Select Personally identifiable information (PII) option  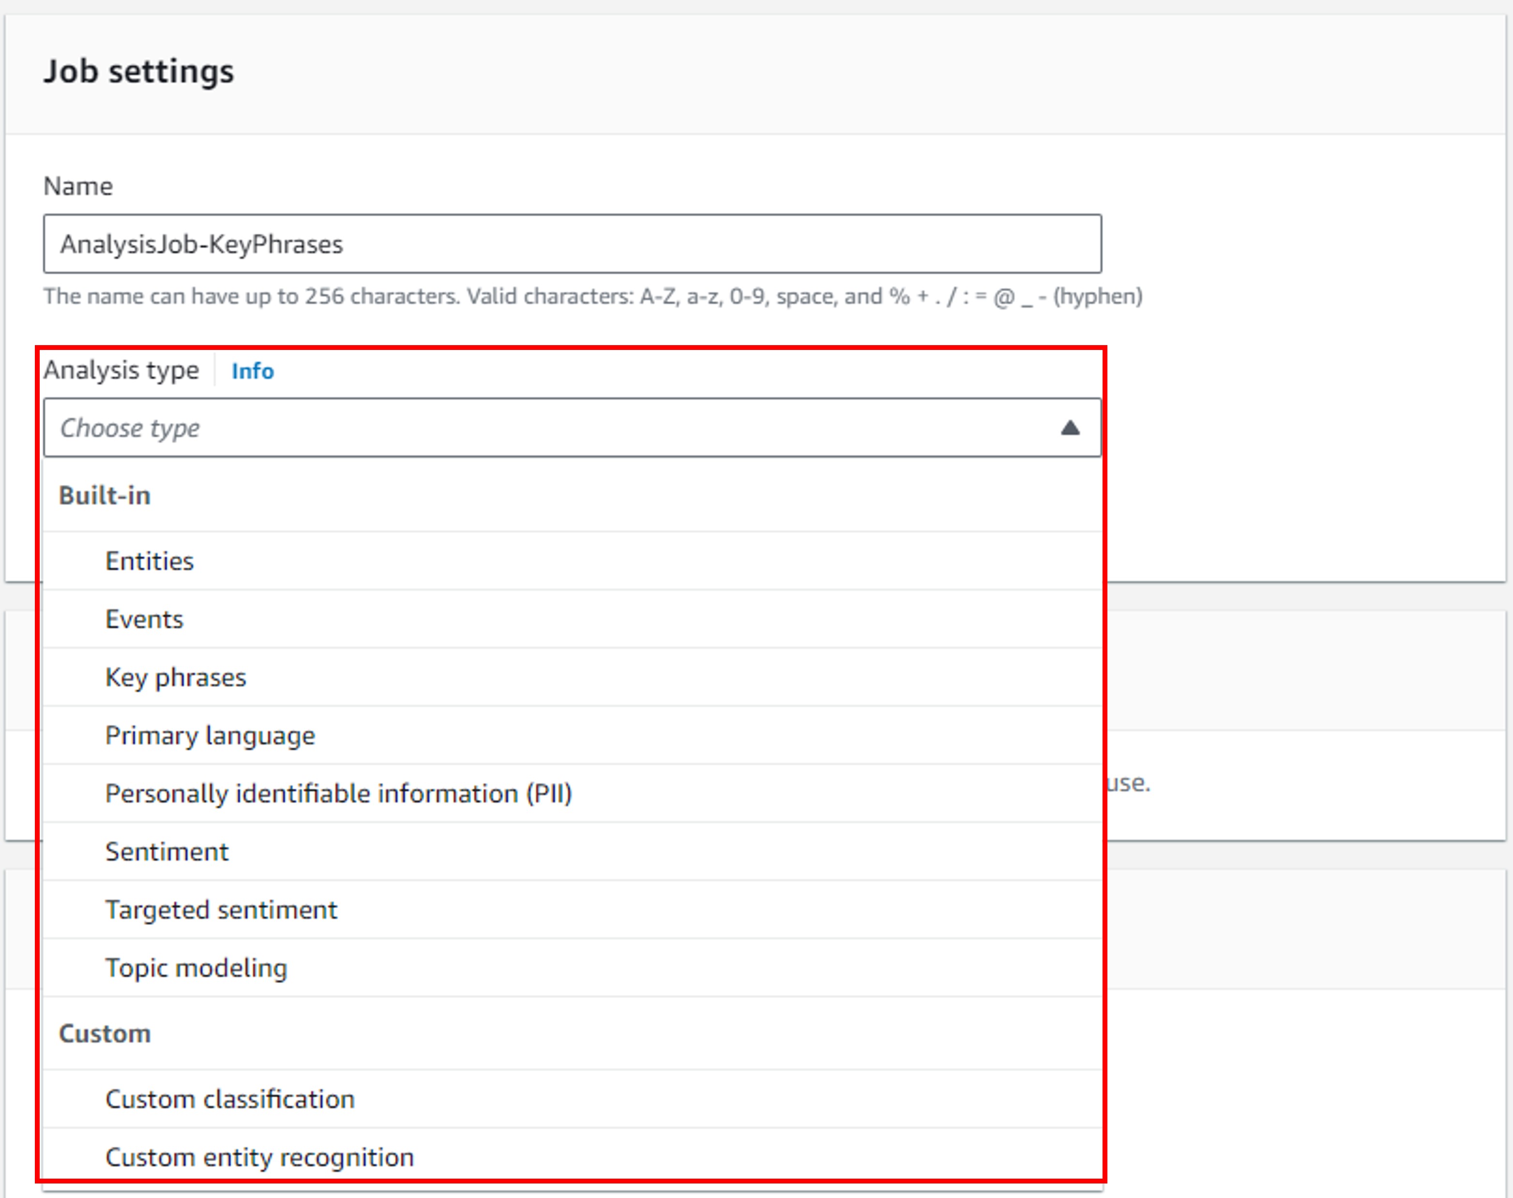338,794
